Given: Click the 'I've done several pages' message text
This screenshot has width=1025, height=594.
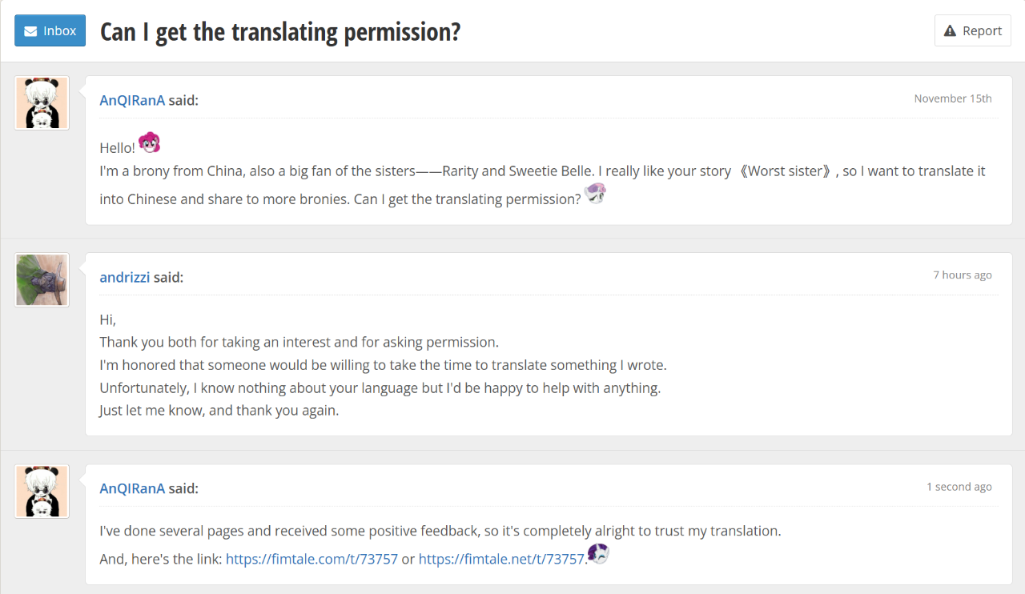Looking at the screenshot, I should click(440, 531).
